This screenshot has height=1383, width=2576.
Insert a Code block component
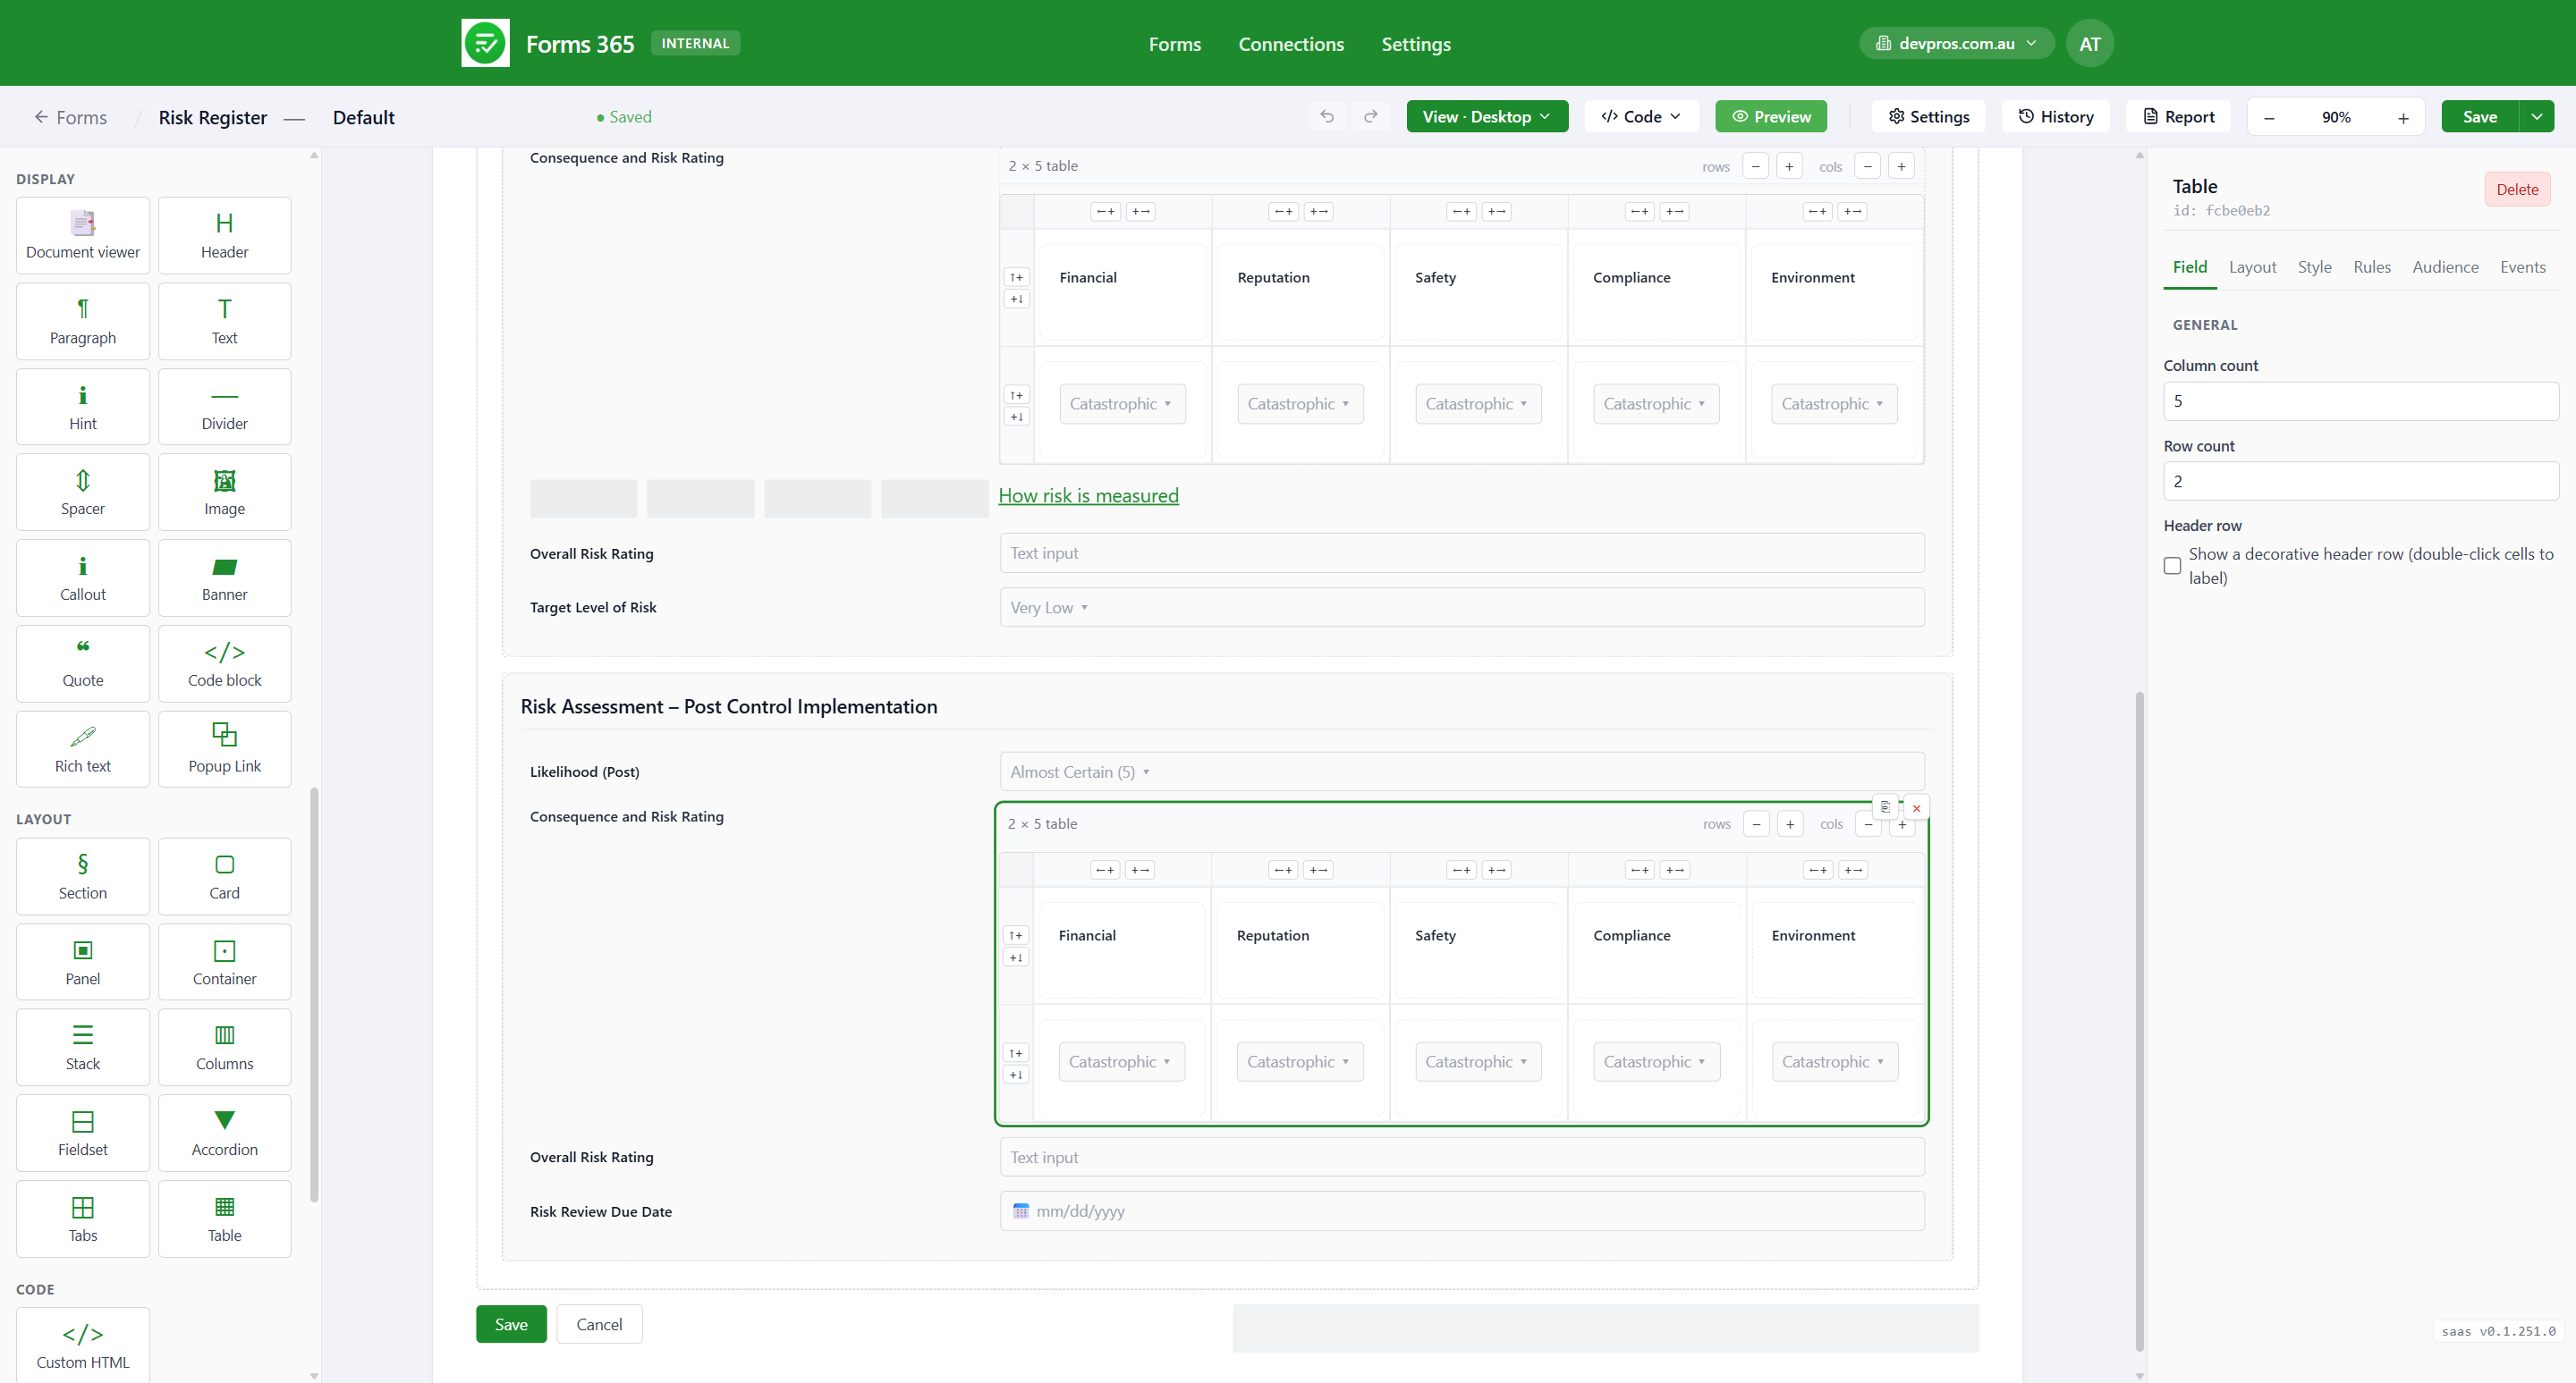click(224, 663)
